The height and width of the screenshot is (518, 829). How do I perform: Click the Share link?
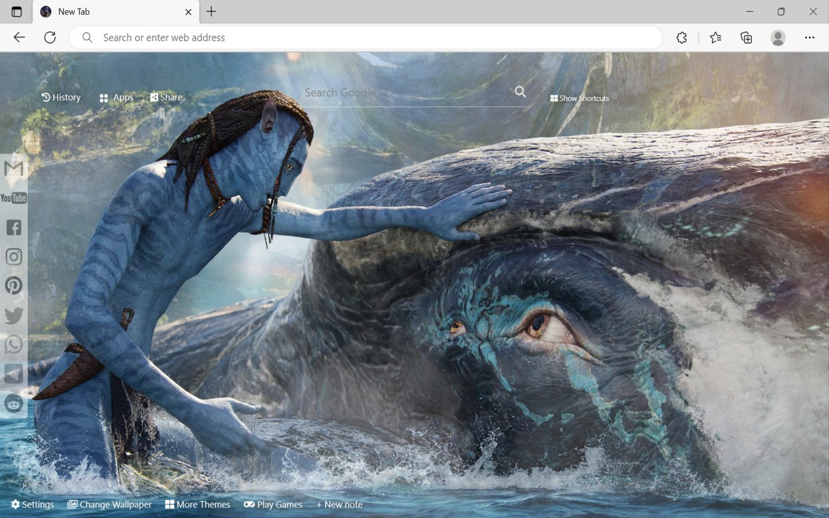coord(166,97)
